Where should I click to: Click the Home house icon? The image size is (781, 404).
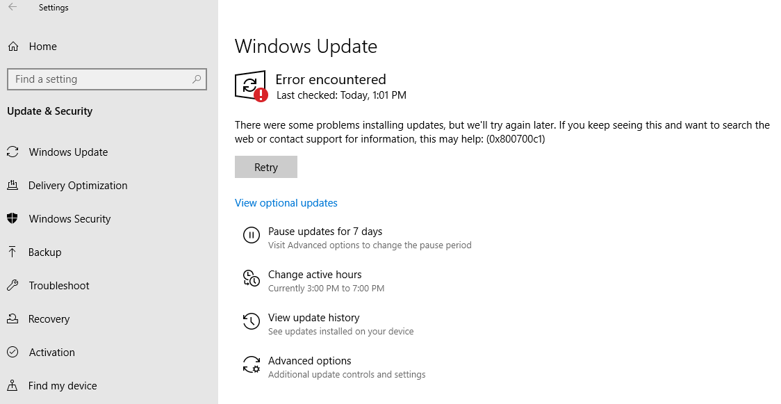click(x=13, y=46)
